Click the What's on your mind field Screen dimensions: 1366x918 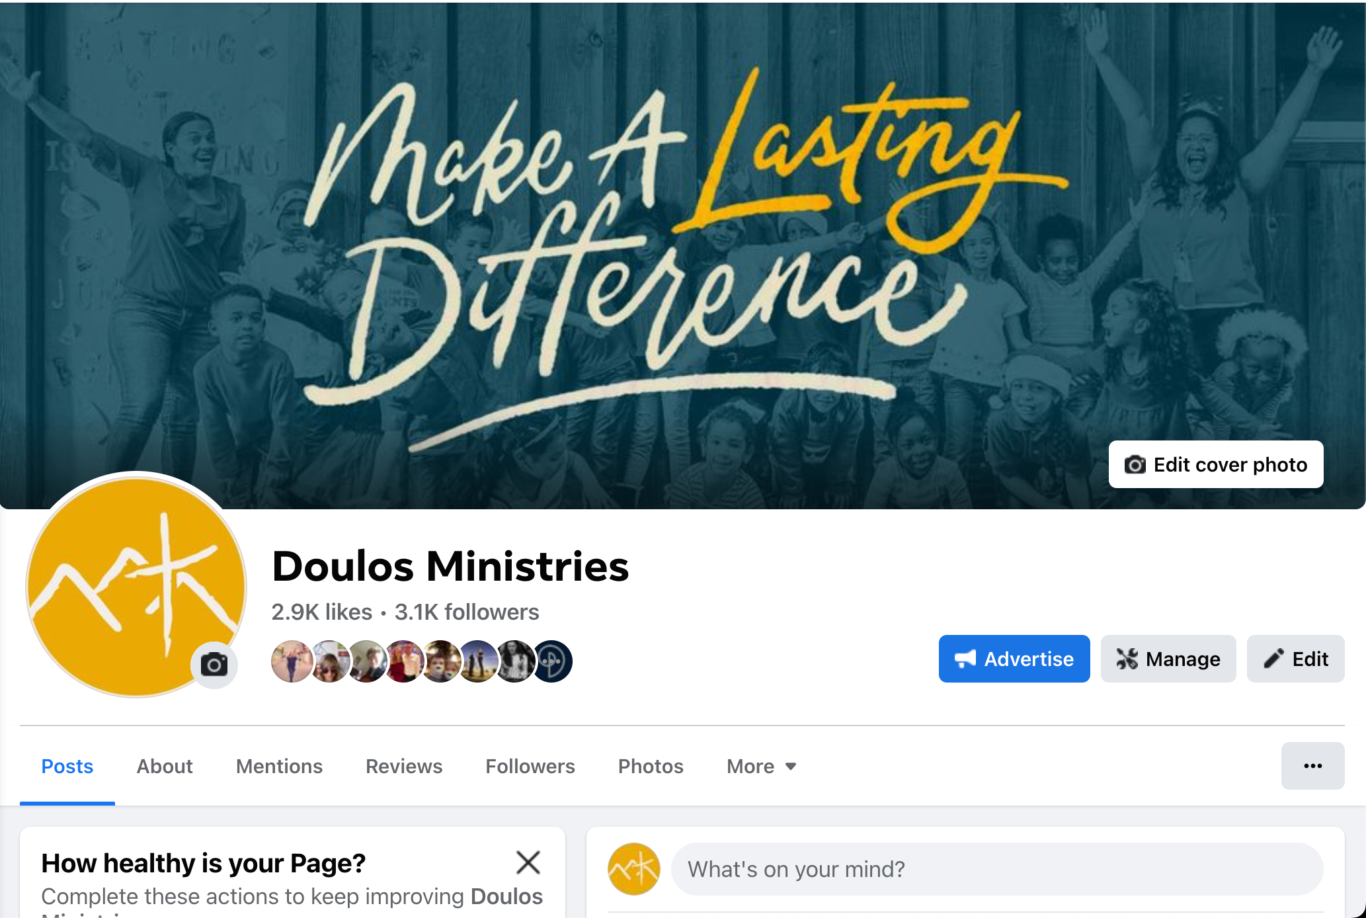tap(997, 869)
